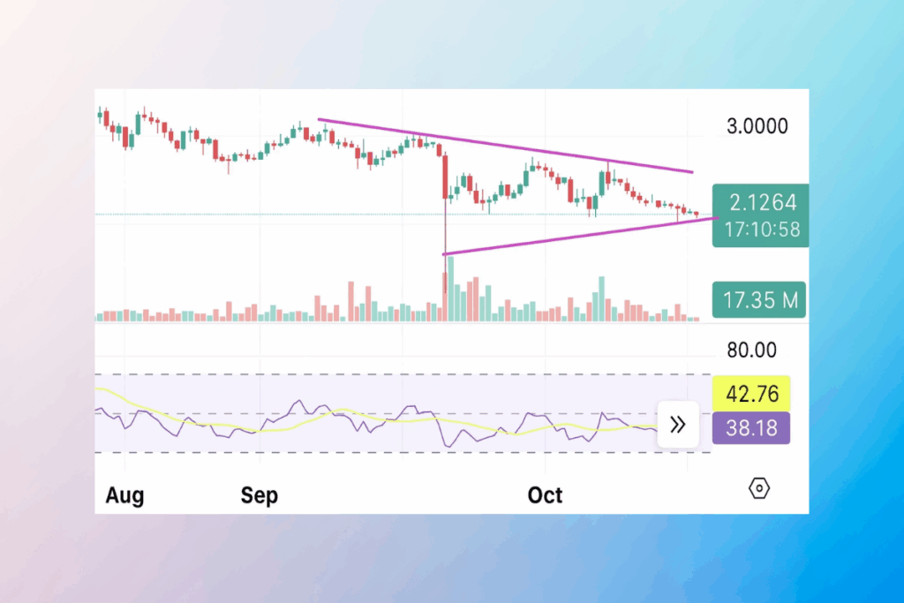Open the chart settings hexagon icon
904x603 pixels.
pos(760,487)
